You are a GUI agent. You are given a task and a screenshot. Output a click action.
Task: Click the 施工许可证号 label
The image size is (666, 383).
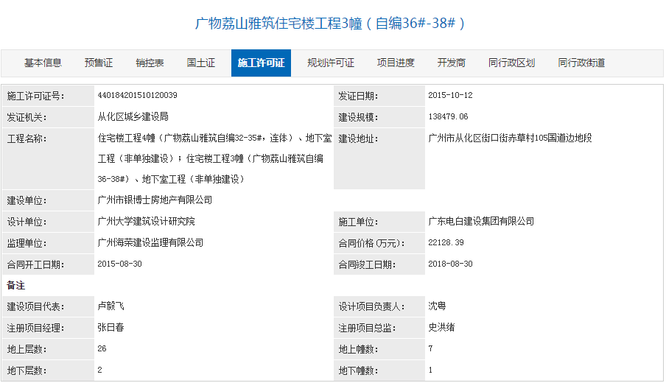35,96
